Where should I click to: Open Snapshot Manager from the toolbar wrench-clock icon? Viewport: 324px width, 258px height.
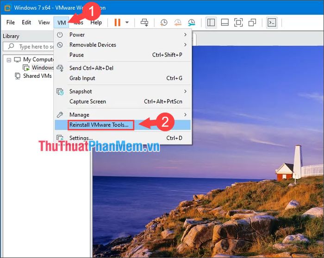192,22
